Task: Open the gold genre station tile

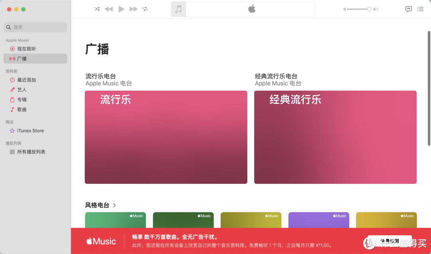Action: pyautogui.click(x=386, y=220)
